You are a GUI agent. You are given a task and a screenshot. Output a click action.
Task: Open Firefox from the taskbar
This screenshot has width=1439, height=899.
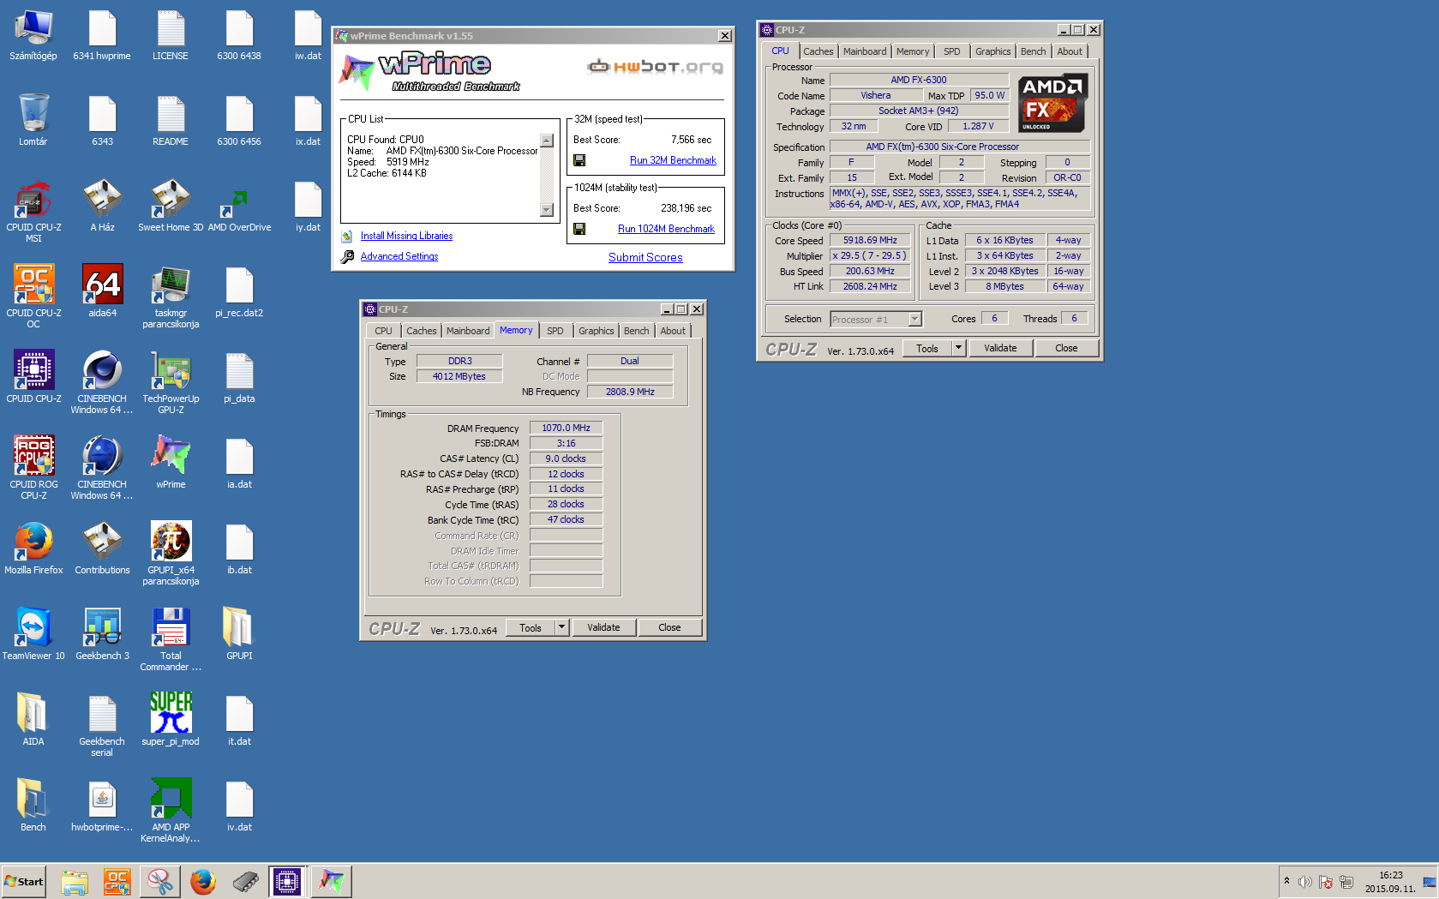[202, 881]
